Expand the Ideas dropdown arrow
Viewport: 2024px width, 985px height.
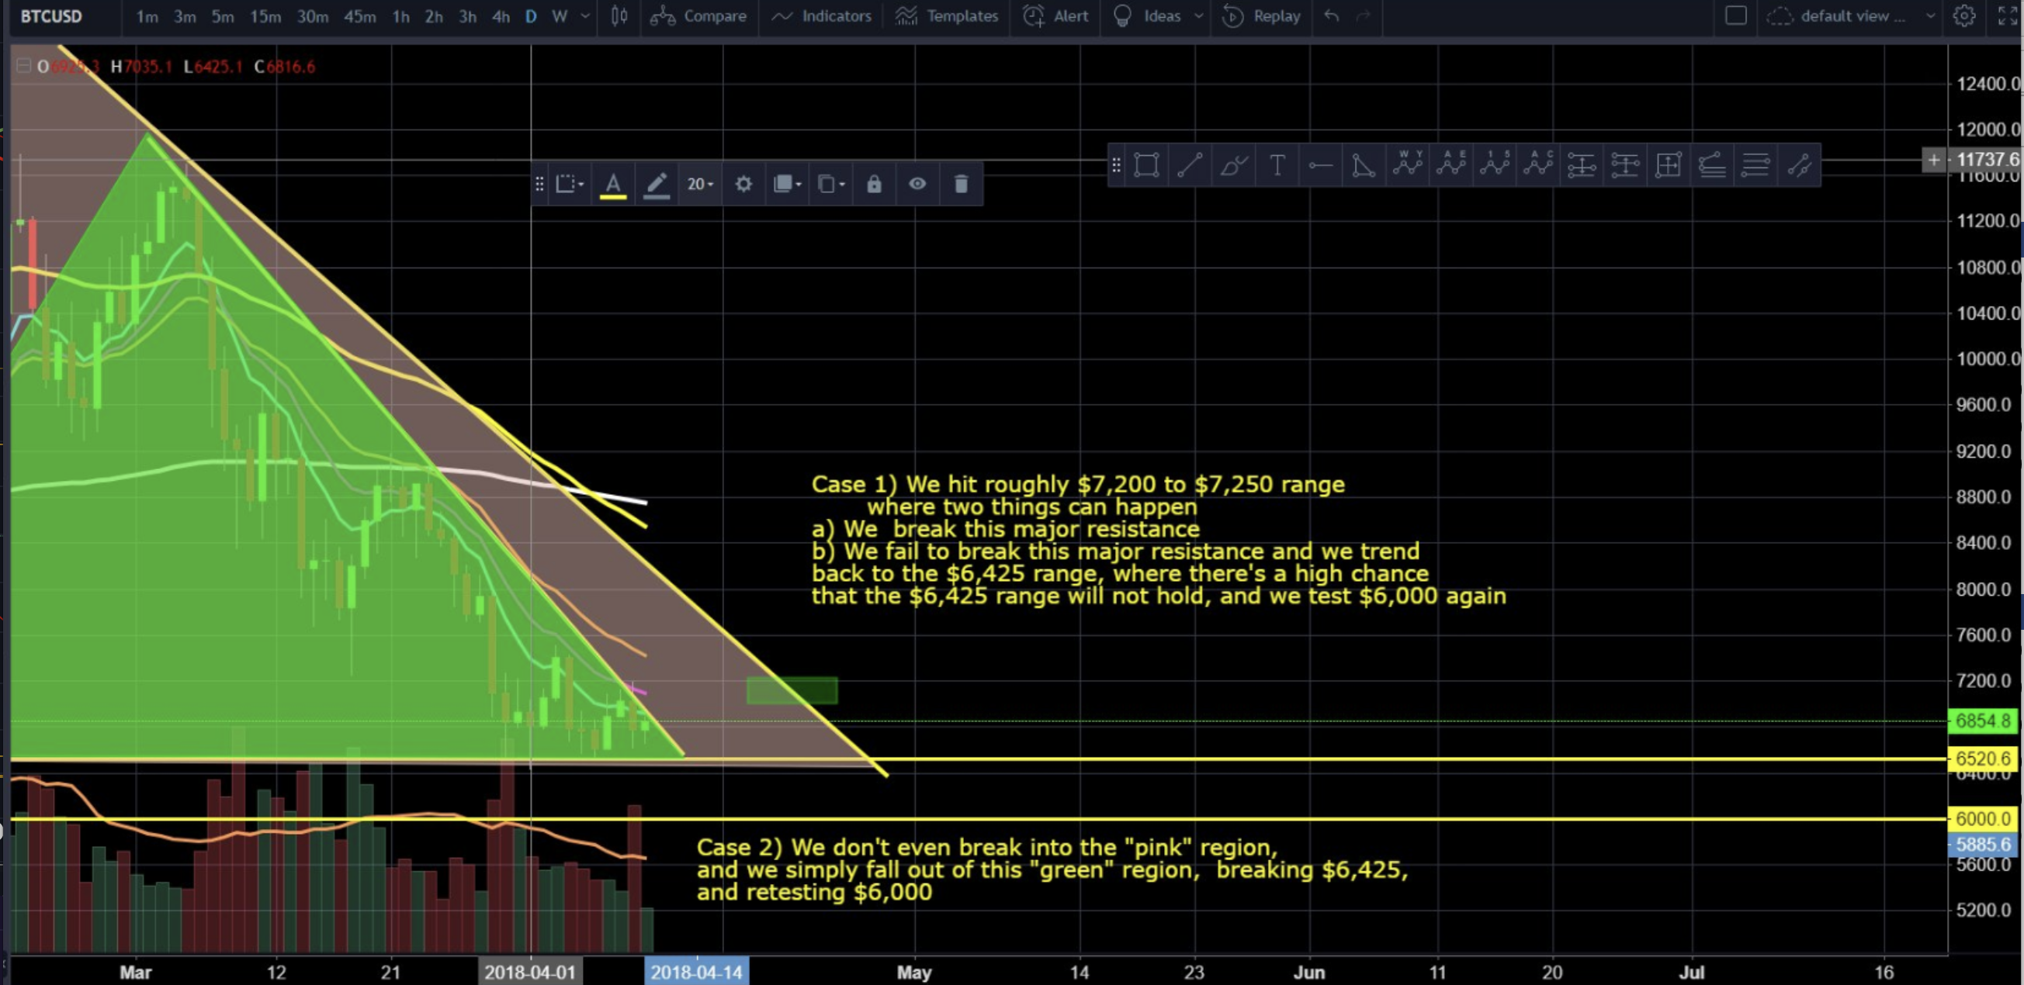click(1198, 16)
